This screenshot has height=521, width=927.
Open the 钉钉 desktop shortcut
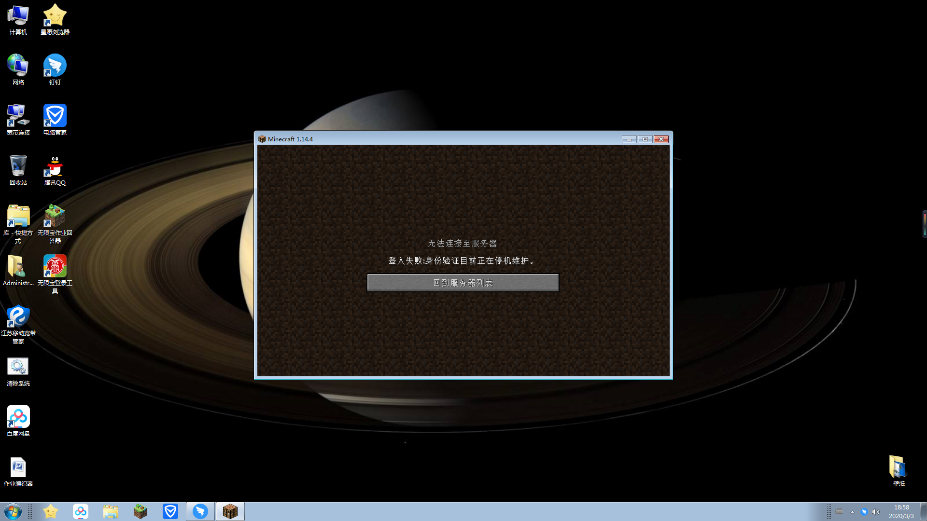(x=55, y=66)
